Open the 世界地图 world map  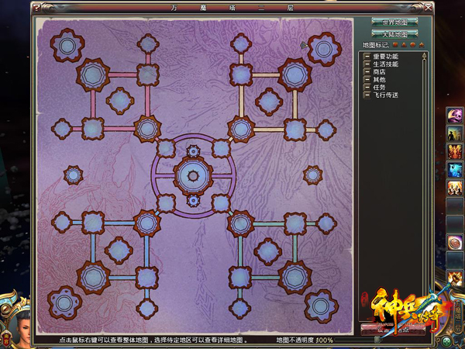(x=394, y=22)
